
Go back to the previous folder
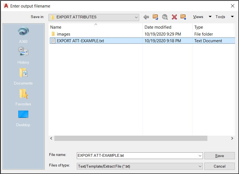[146, 17]
